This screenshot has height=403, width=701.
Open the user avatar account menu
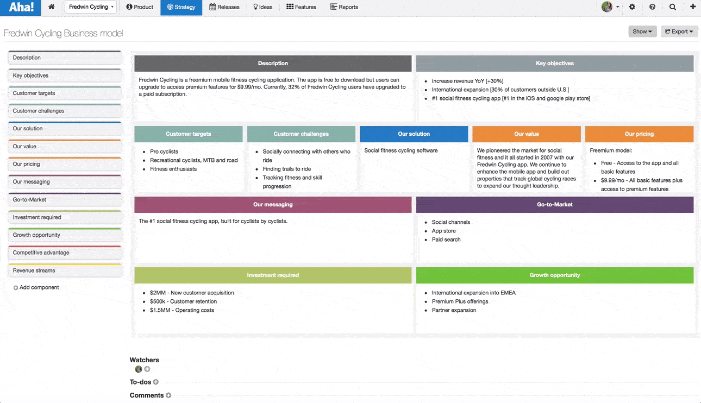[610, 7]
